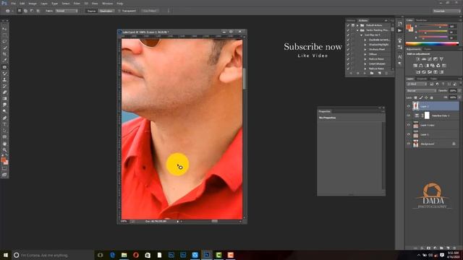463x260 pixels.
Task: Select the Eraser tool
Action: (4, 92)
